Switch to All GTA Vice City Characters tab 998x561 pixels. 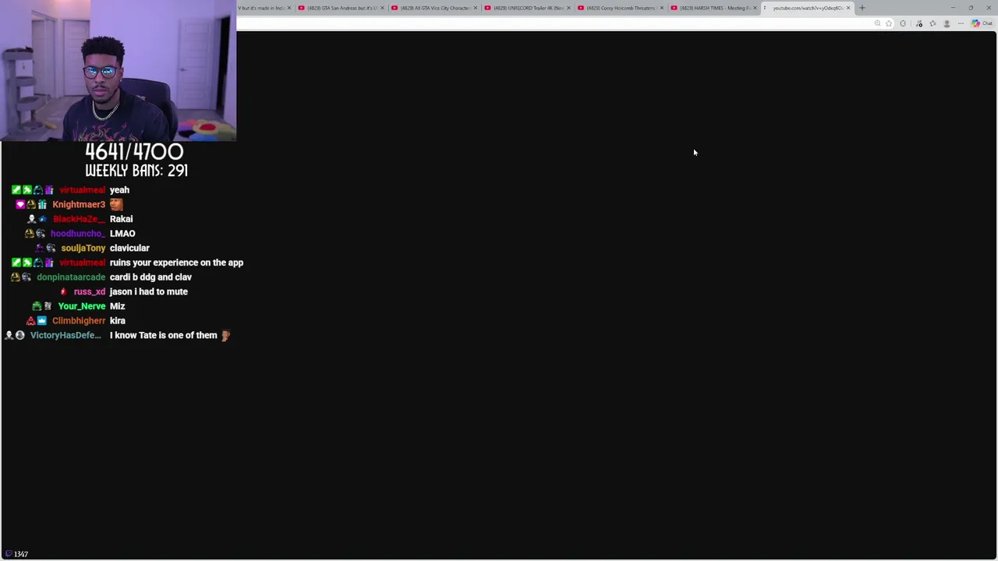[434, 8]
